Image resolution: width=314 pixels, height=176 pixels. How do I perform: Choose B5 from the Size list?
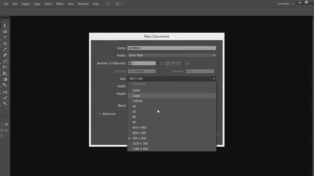tap(172, 117)
